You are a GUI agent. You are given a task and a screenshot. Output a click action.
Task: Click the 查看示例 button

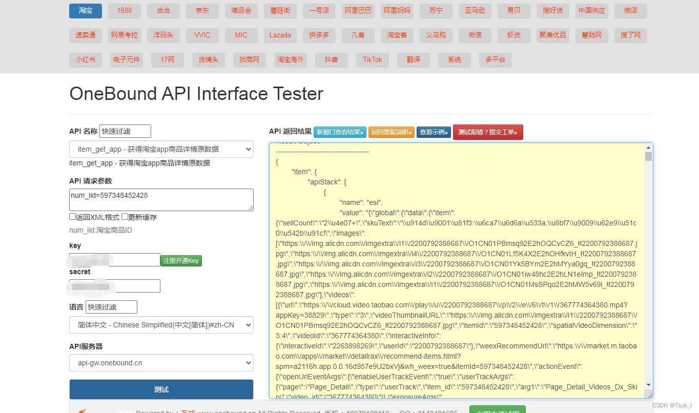434,132
